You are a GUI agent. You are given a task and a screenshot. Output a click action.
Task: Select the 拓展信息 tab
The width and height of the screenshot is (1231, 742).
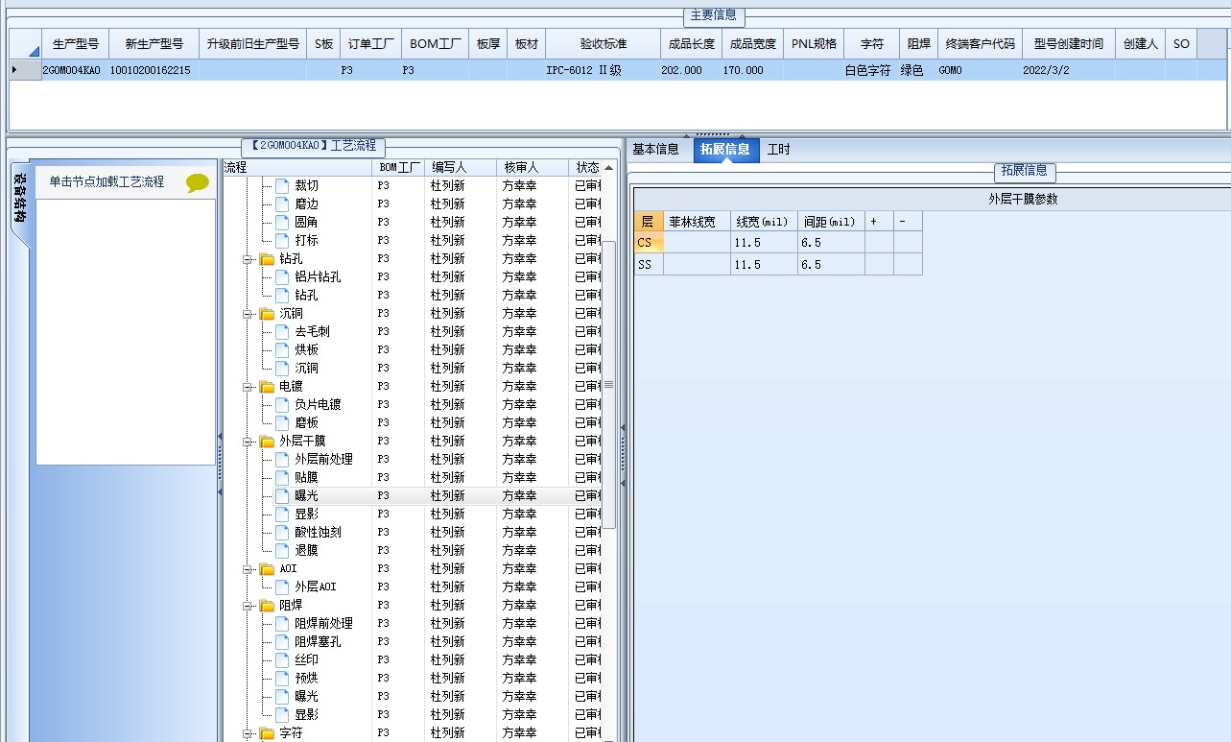725,149
